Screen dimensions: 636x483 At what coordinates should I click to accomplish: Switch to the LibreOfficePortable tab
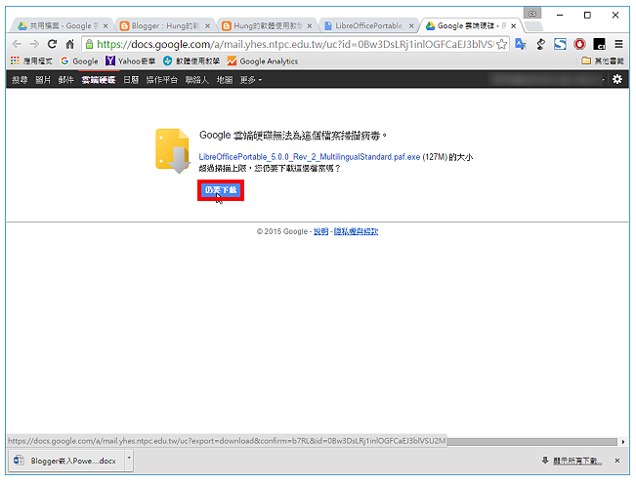[368, 26]
